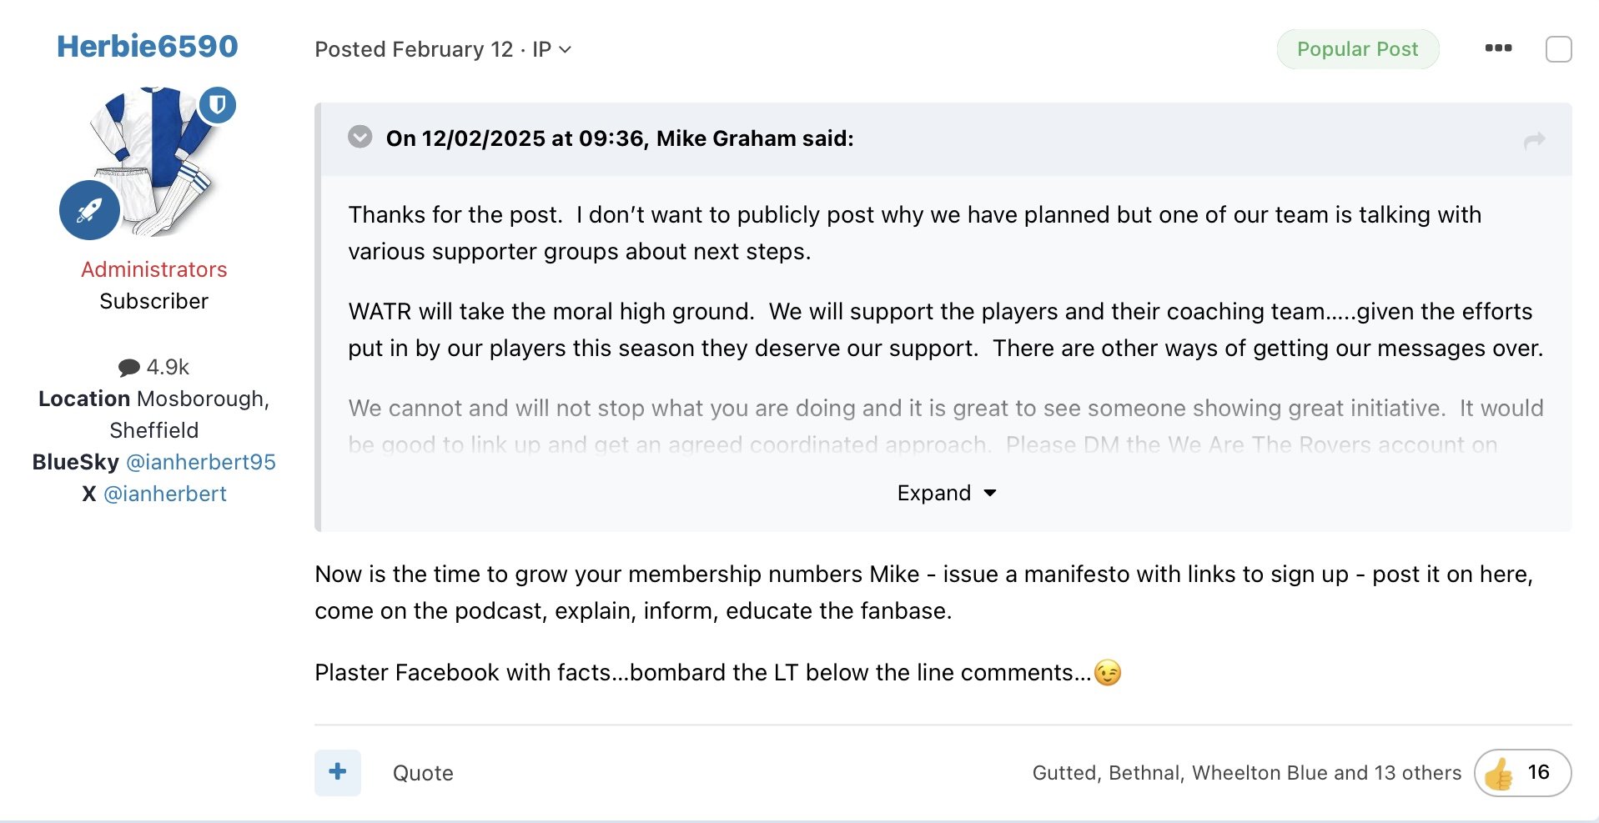Viewport: 1599px width, 823px height.
Task: Click the share arrow in quote header
Action: pos(1534,140)
